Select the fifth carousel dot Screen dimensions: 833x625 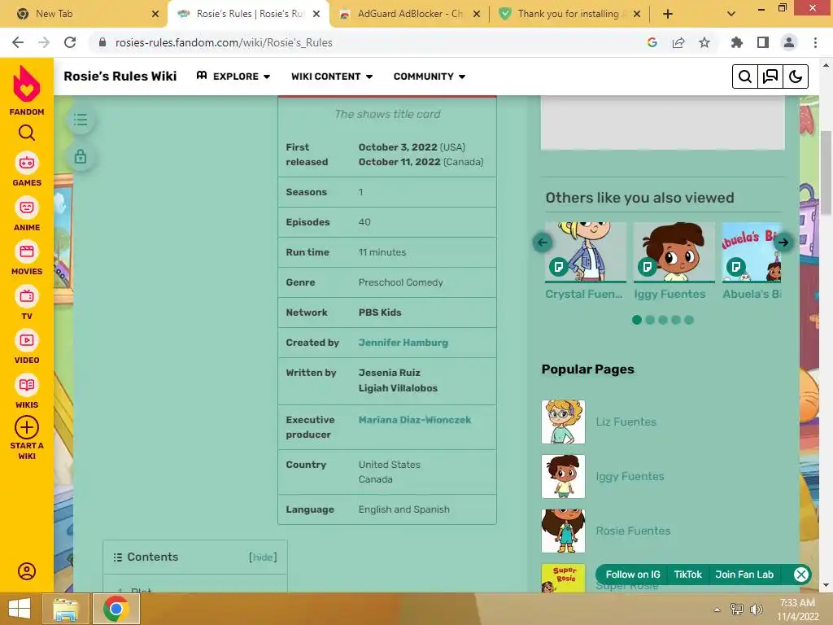pyautogui.click(x=689, y=320)
